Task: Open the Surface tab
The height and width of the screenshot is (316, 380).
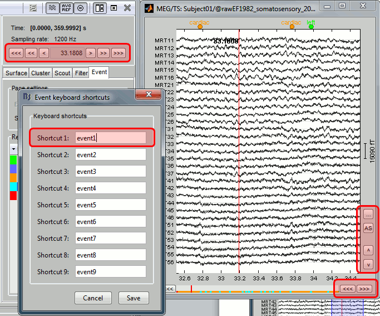Action: tap(16, 73)
